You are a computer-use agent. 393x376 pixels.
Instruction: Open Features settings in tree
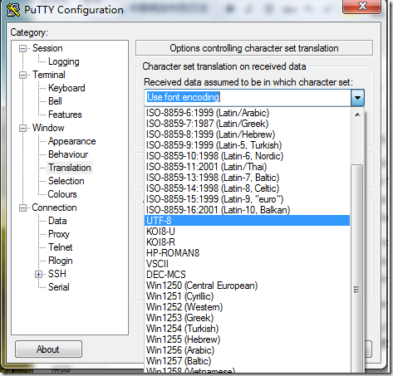(65, 115)
